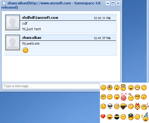Open avatar of sfsdfsdf@anzsoft.com

click(x=13, y=23)
